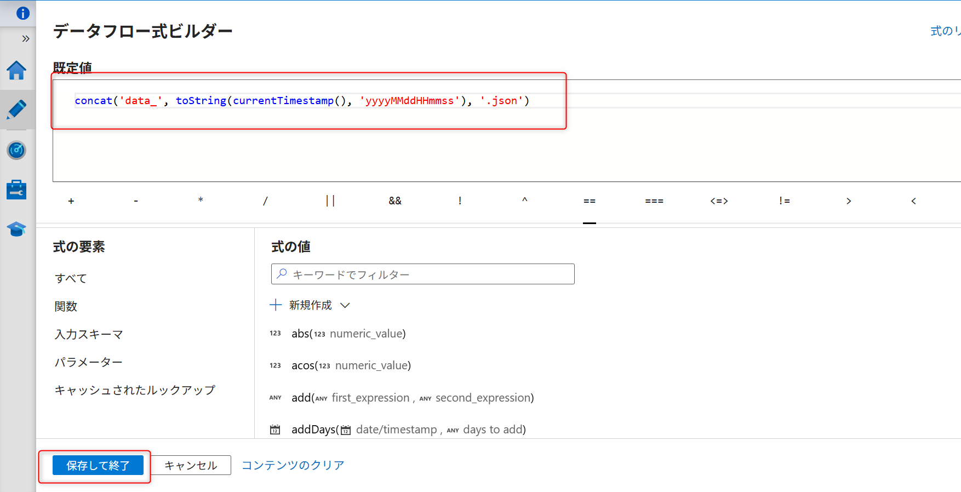Insert the && operator
The height and width of the screenshot is (492, 961).
tap(395, 201)
